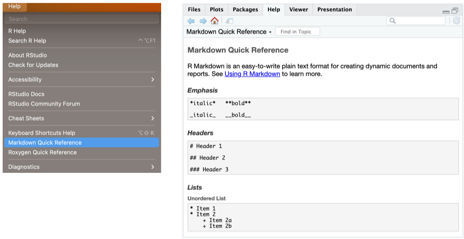
Task: Click the __bold__ example text
Action: (238, 115)
